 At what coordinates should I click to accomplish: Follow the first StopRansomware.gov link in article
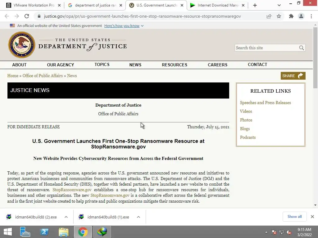(x=72, y=190)
